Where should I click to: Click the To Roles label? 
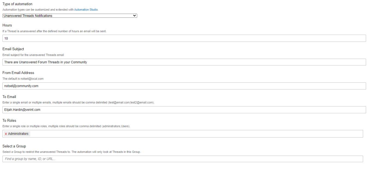click(x=9, y=121)
